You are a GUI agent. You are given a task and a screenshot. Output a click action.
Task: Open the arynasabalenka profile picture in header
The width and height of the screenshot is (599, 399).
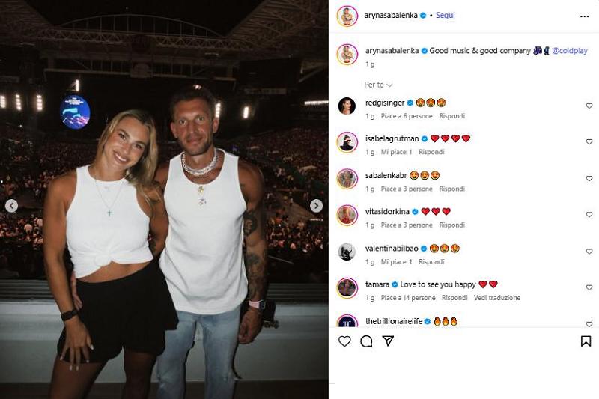click(x=347, y=16)
